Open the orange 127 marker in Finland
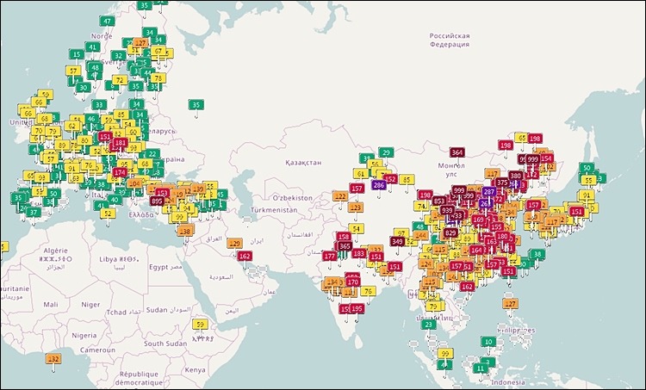 point(141,43)
